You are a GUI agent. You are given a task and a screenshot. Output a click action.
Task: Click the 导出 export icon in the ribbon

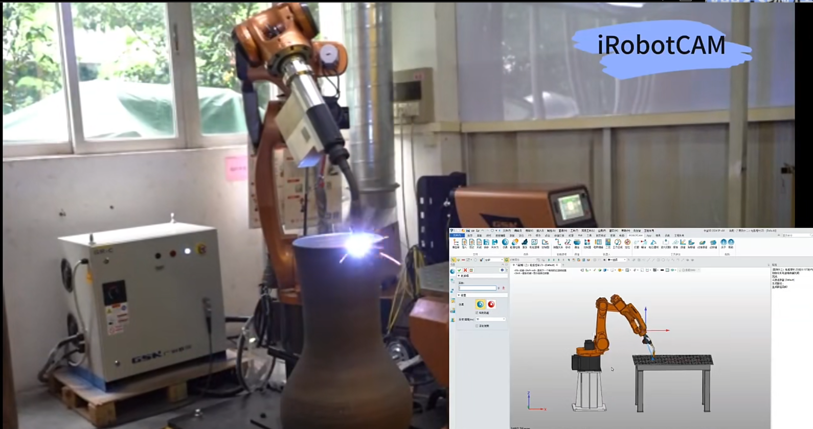pos(472,243)
